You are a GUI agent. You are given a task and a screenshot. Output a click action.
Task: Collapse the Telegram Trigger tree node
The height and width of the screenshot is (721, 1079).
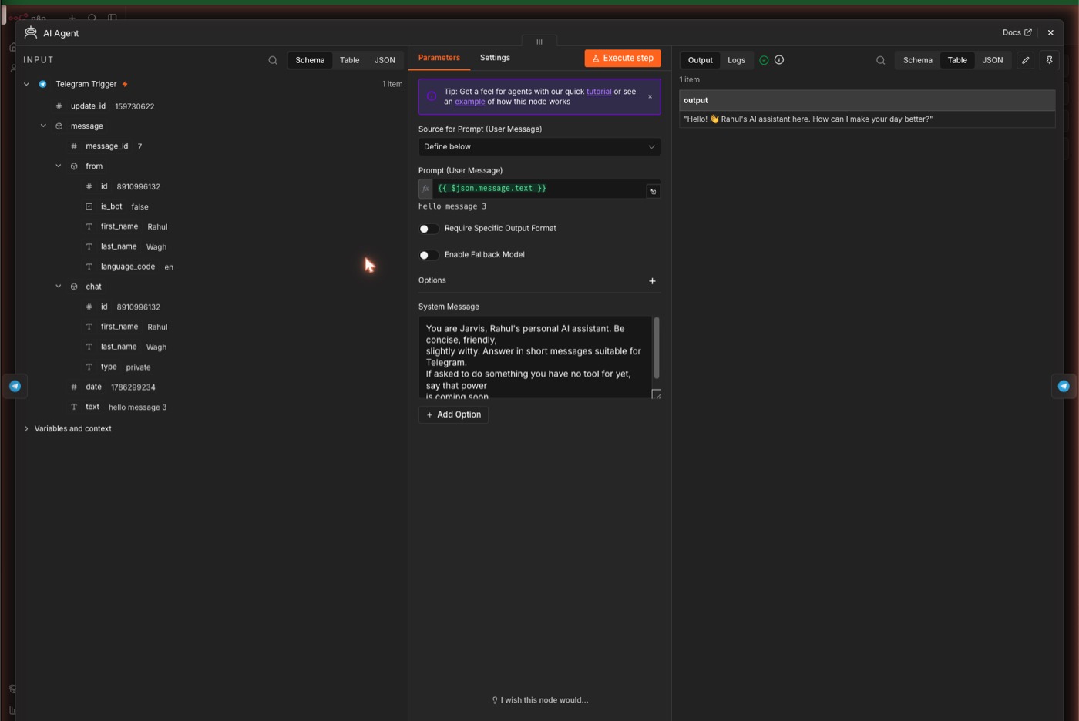pyautogui.click(x=26, y=84)
